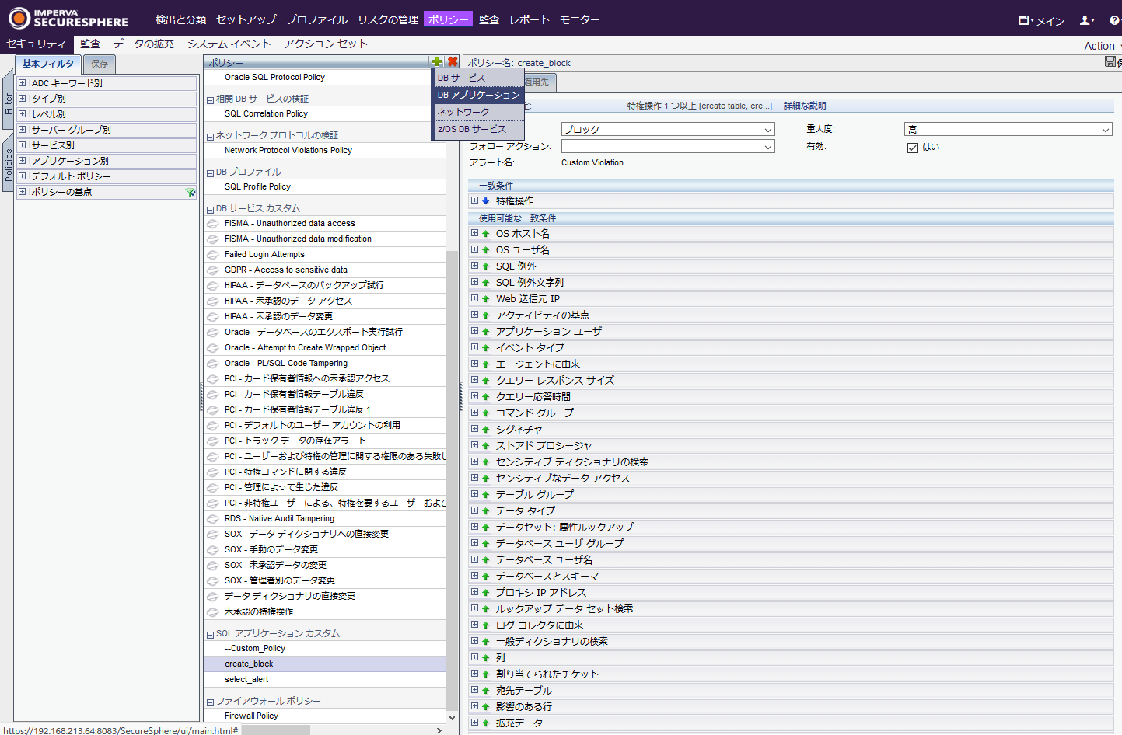This screenshot has height=735, width=1122.
Task: Switch to the 保存 filter tab
Action: [x=100, y=64]
